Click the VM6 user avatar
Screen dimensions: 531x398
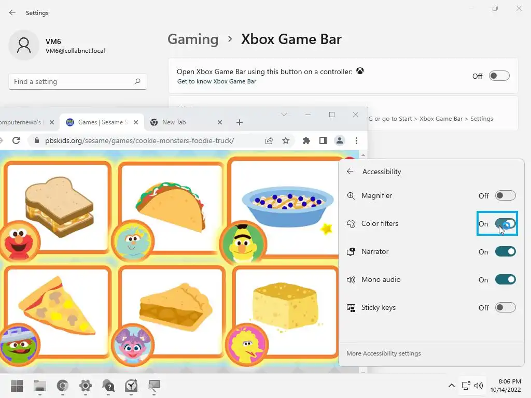pyautogui.click(x=24, y=45)
